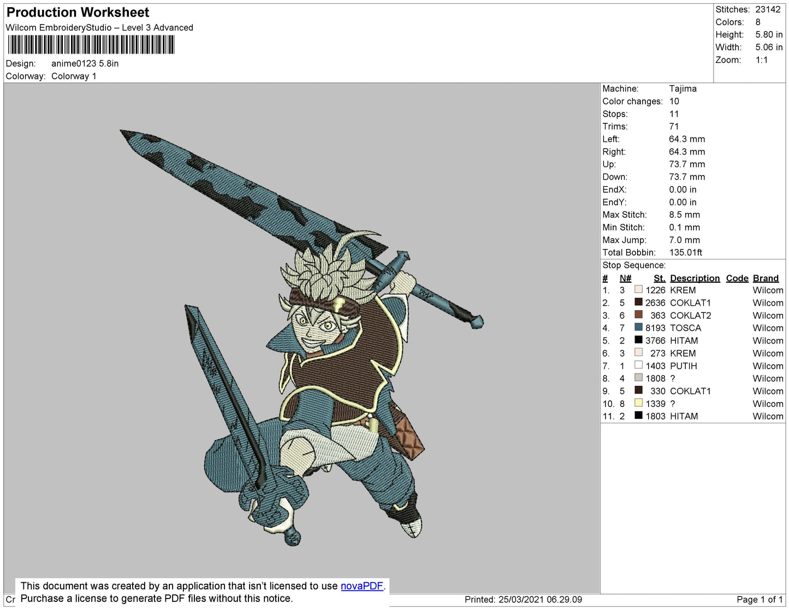This screenshot has width=789, height=610.
Task: Select the COKLAT1 swatch in stop 2
Action: (638, 302)
